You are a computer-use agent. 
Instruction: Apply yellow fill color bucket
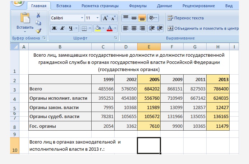(98, 28)
